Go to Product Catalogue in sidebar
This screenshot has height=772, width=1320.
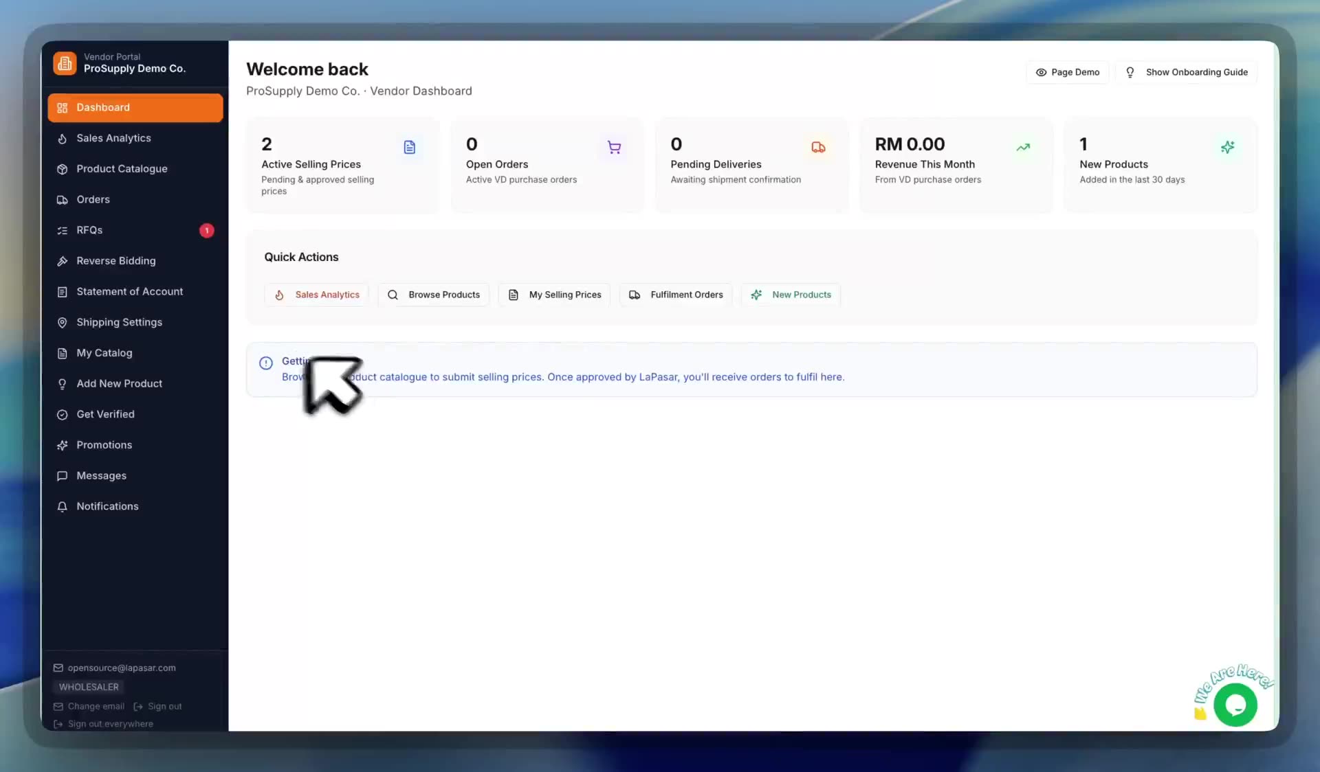[x=135, y=169]
